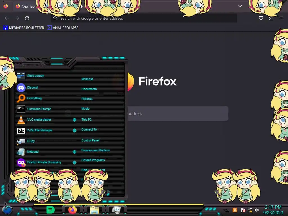Click the Firefox logo in the title bar
Screen dimensions: 288x216
(x=6, y=6)
